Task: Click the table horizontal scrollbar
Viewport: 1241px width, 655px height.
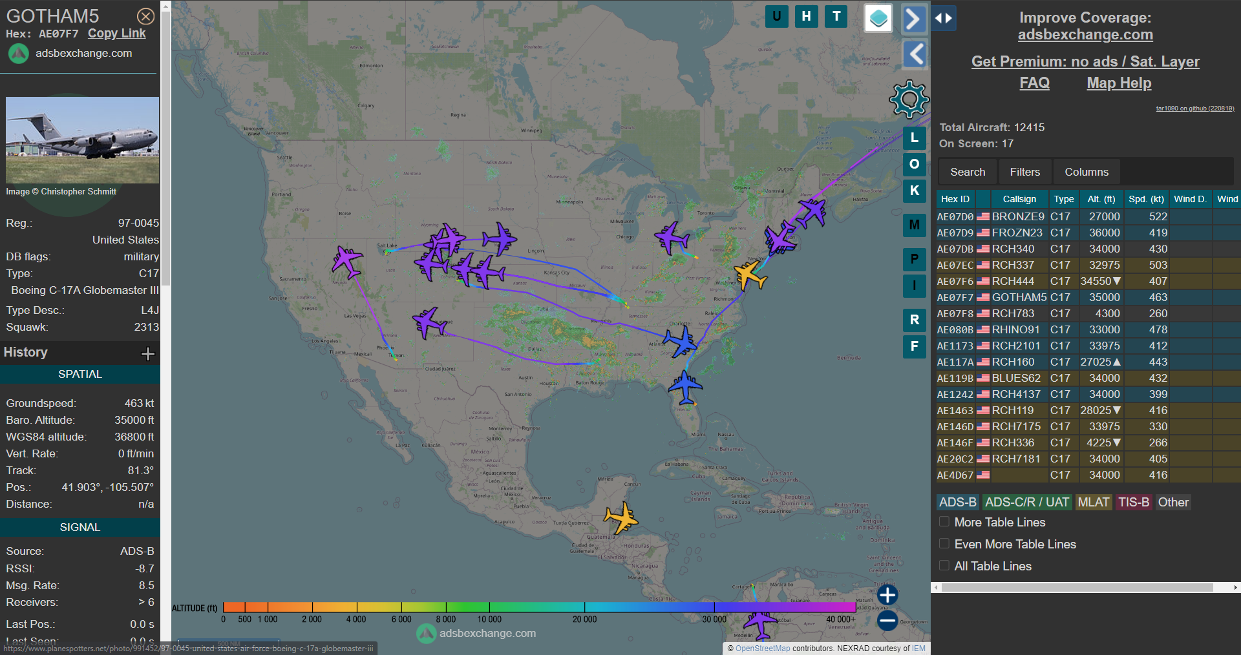Action: (1077, 587)
